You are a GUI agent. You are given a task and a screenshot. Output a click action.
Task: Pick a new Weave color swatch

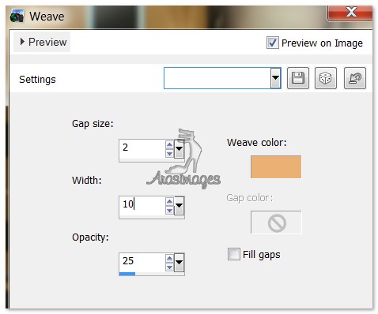point(276,166)
